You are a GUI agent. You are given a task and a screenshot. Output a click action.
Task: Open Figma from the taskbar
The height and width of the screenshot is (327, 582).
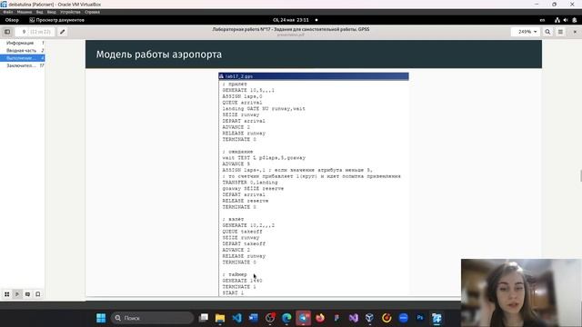click(336, 318)
